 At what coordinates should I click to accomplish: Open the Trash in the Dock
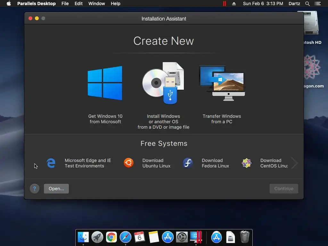(x=244, y=237)
